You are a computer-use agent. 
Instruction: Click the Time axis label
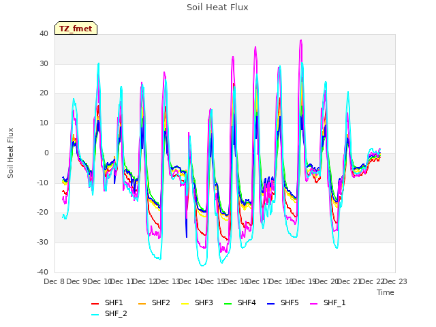pyautogui.click(x=386, y=292)
